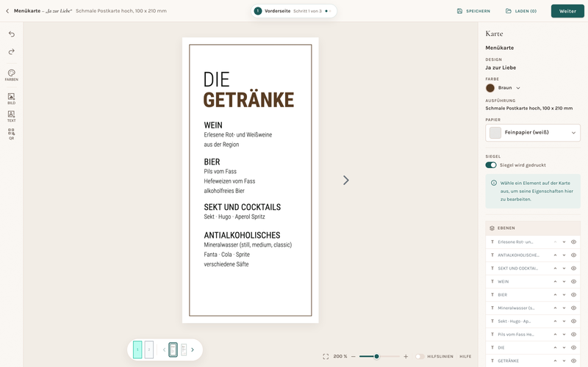Toggle the Siegel wird gedruckt switch
The width and height of the screenshot is (588, 367).
(x=491, y=165)
